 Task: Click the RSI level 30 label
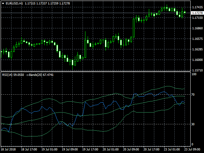[193, 124]
